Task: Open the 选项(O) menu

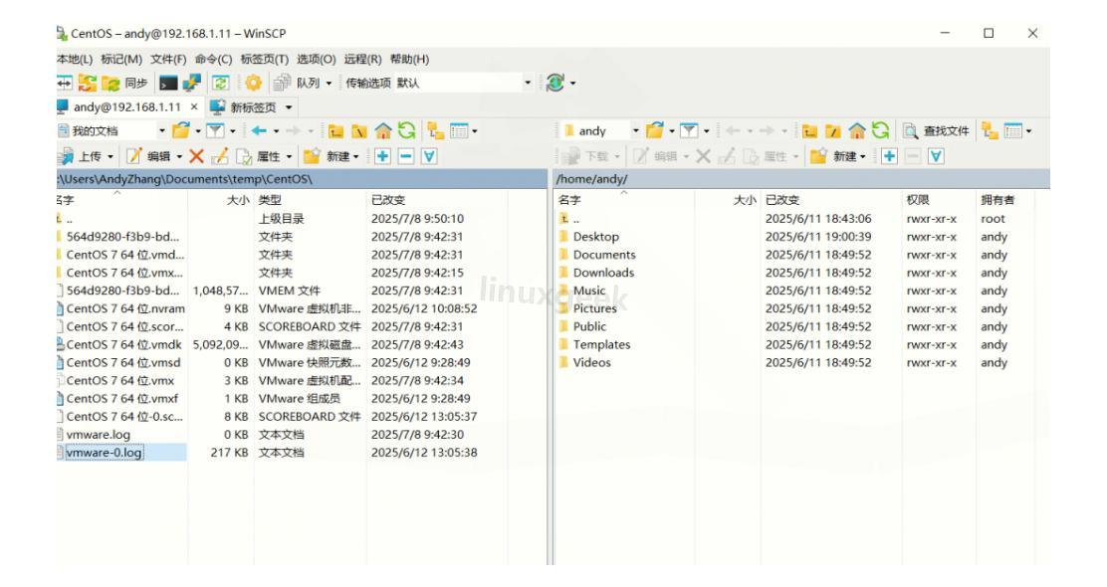Action: [x=317, y=60]
